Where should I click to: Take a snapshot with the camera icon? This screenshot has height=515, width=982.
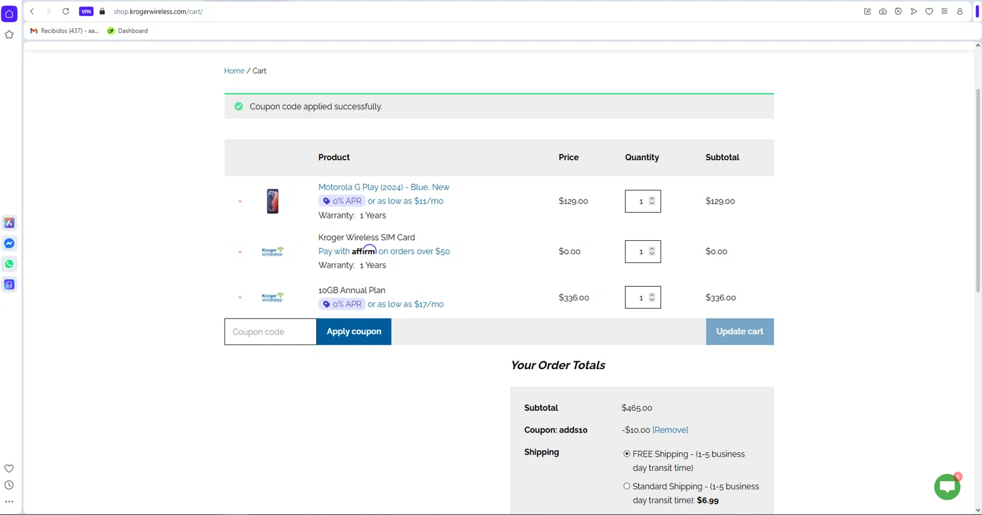click(882, 11)
